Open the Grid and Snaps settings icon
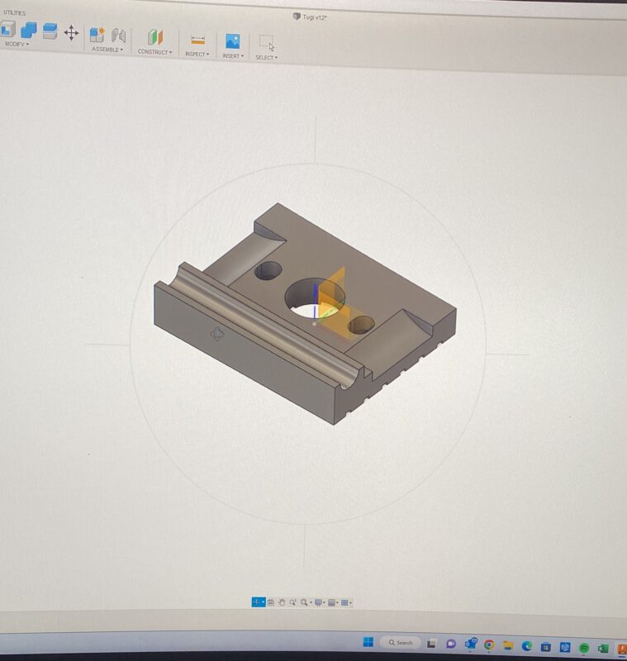The image size is (627, 661). point(331,603)
